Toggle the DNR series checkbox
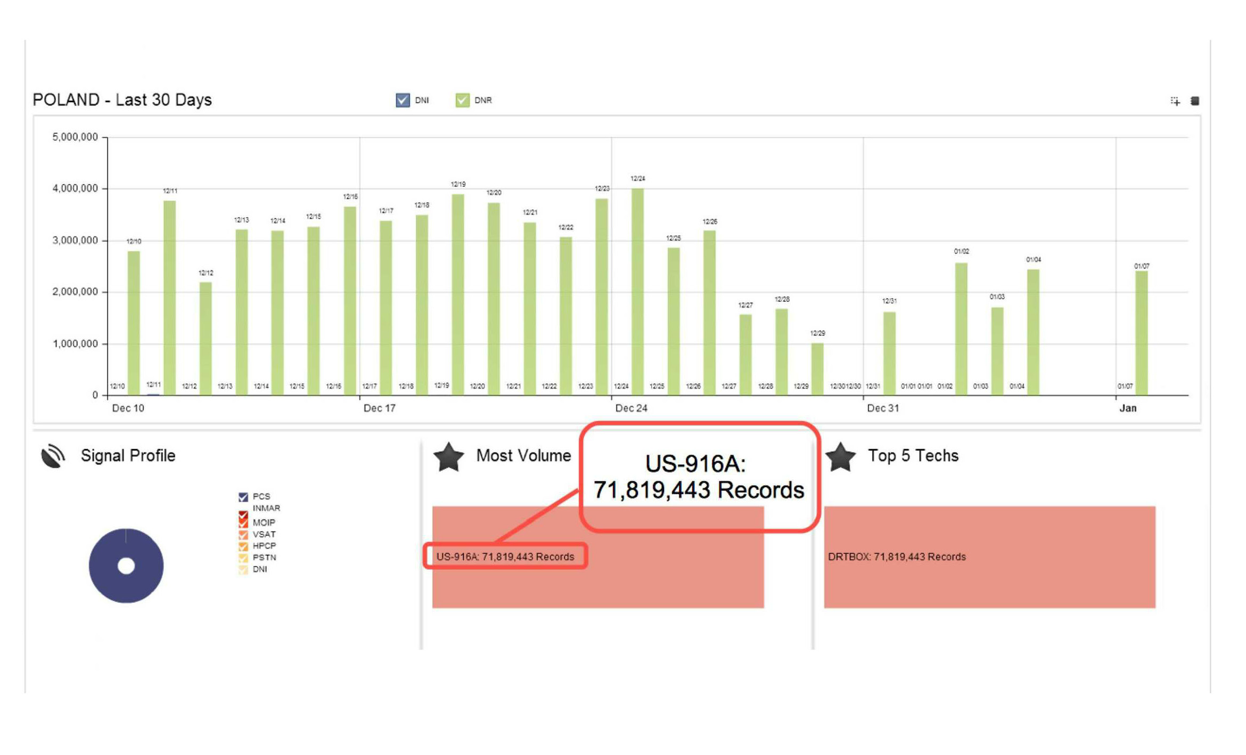This screenshot has height=755, width=1246. [462, 100]
